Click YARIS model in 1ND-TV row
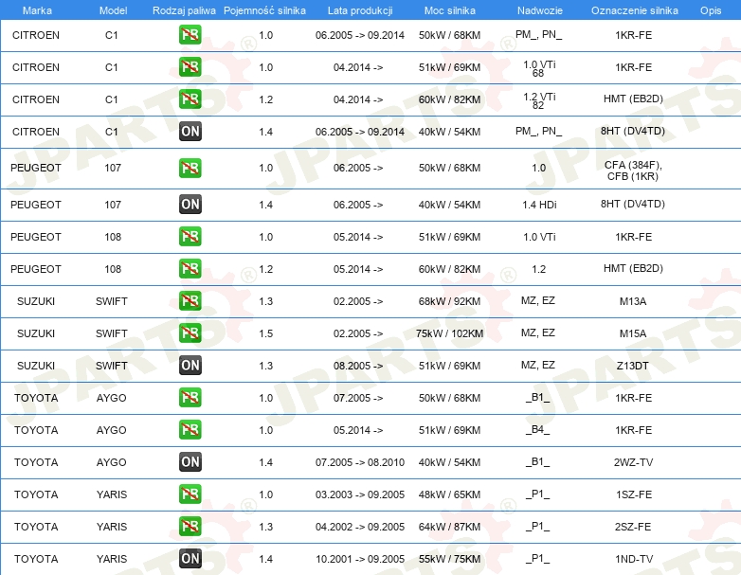The width and height of the screenshot is (741, 575). [x=112, y=559]
